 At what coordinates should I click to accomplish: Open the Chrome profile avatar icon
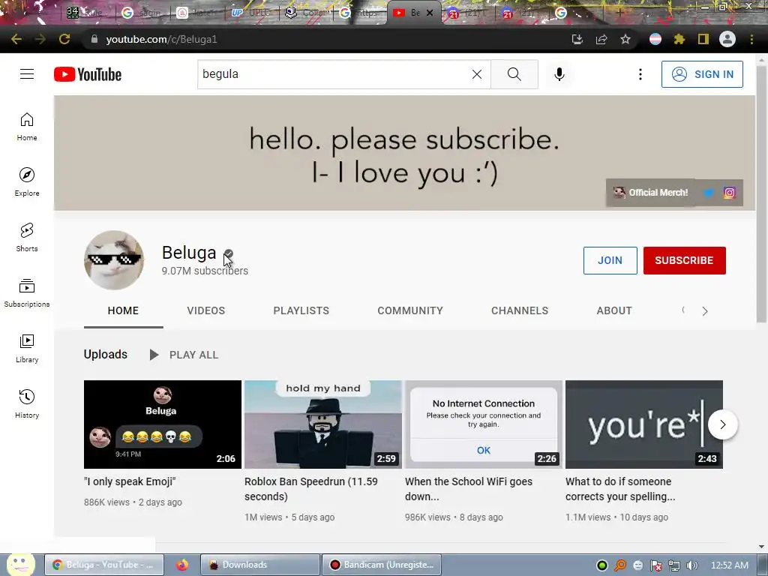(727, 39)
